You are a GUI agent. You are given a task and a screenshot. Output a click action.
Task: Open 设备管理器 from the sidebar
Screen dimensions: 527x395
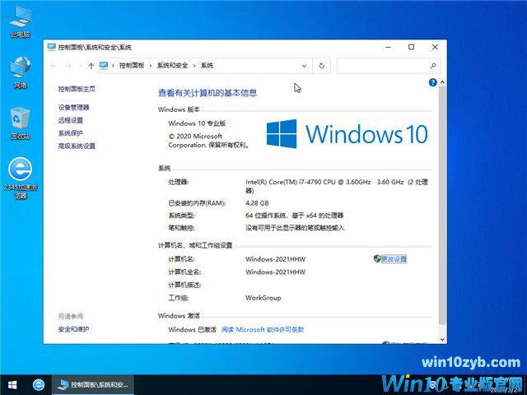click(73, 108)
